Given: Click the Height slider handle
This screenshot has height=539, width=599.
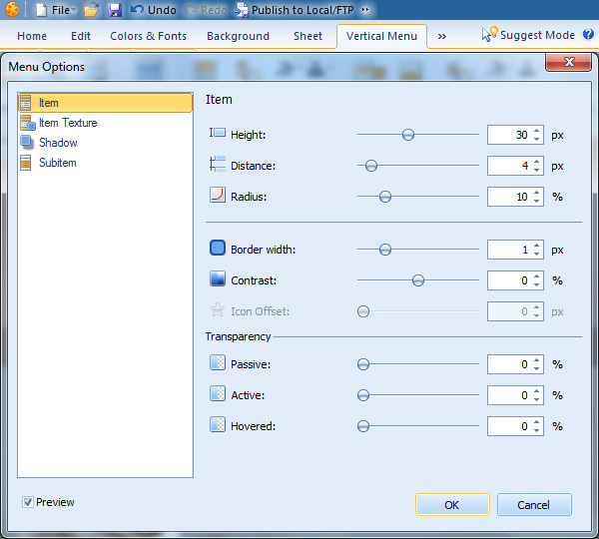Looking at the screenshot, I should point(408,135).
